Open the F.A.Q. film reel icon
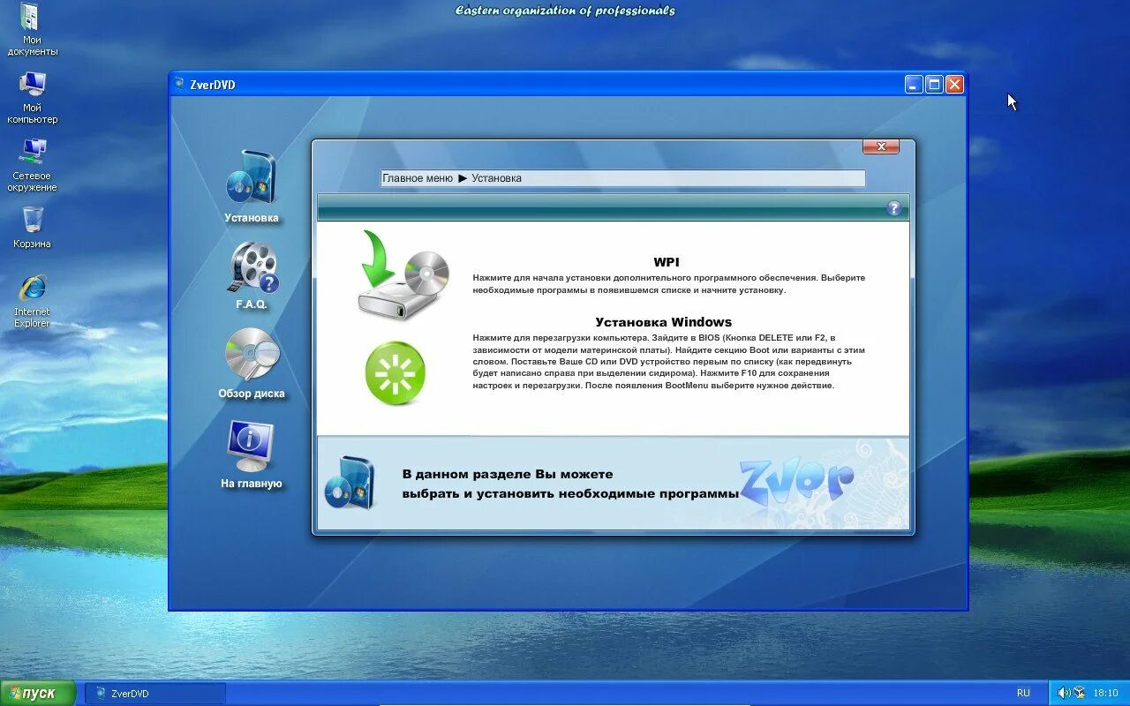1130x706 pixels. pyautogui.click(x=254, y=267)
